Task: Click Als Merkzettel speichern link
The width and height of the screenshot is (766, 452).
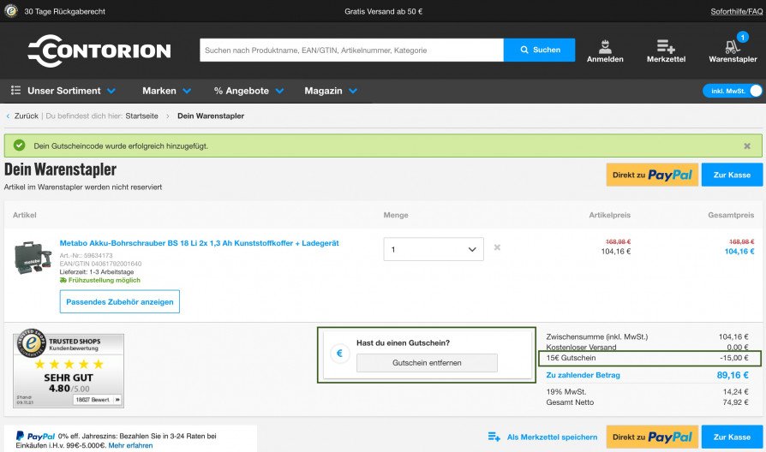Action: pyautogui.click(x=552, y=437)
